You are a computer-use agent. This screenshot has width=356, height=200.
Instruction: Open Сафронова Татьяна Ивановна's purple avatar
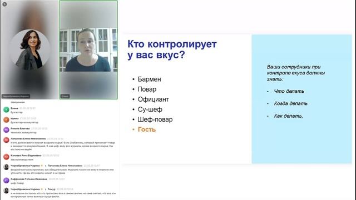pos(6,181)
